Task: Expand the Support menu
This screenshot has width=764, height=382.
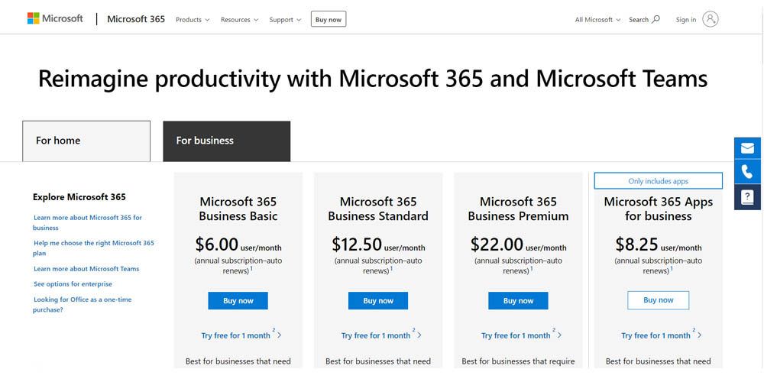Action: [285, 20]
